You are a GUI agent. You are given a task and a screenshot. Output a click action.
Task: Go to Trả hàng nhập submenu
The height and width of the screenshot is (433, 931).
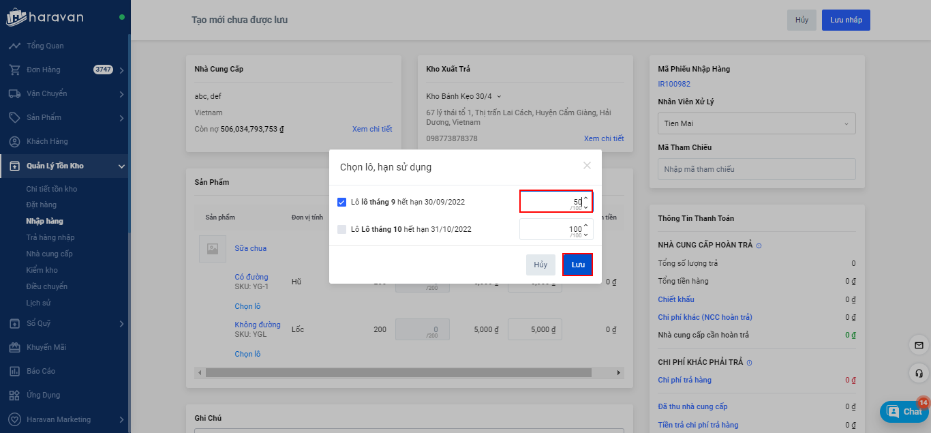pos(50,237)
